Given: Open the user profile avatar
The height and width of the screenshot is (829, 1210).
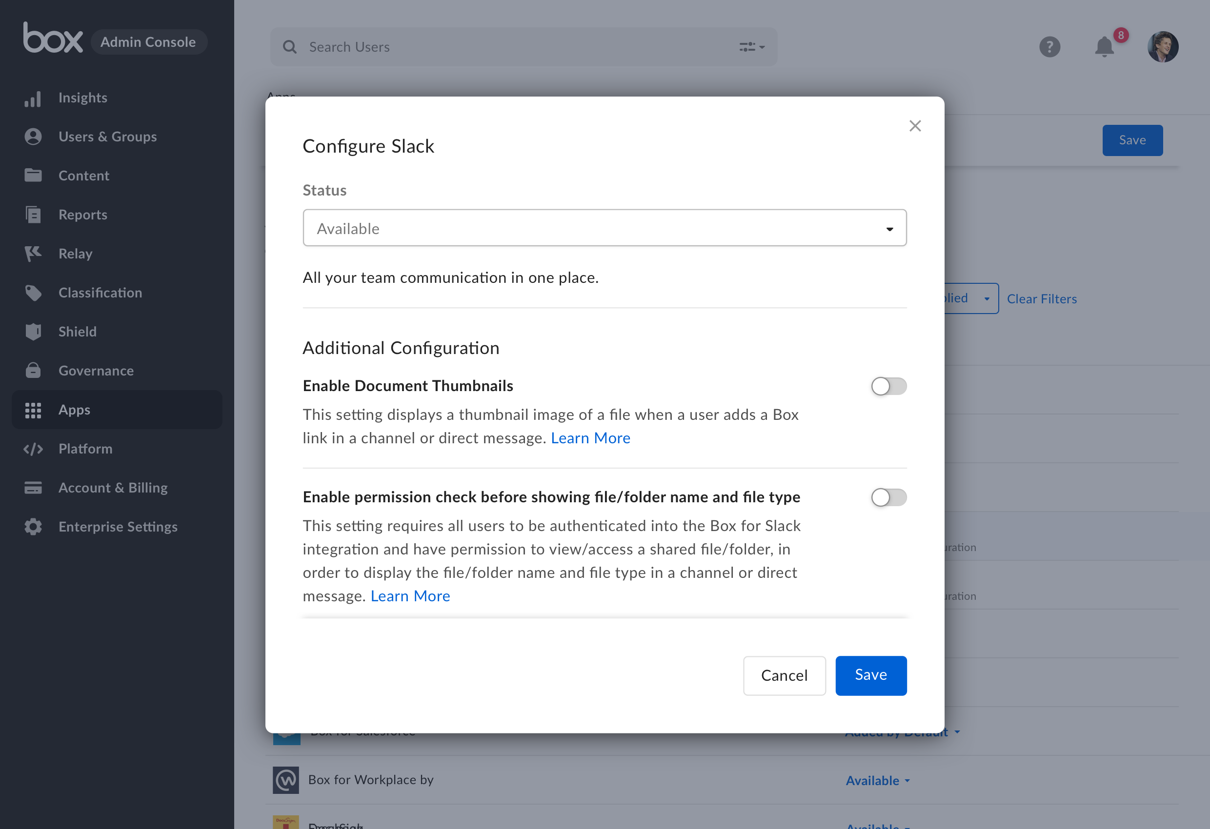Looking at the screenshot, I should point(1163,47).
